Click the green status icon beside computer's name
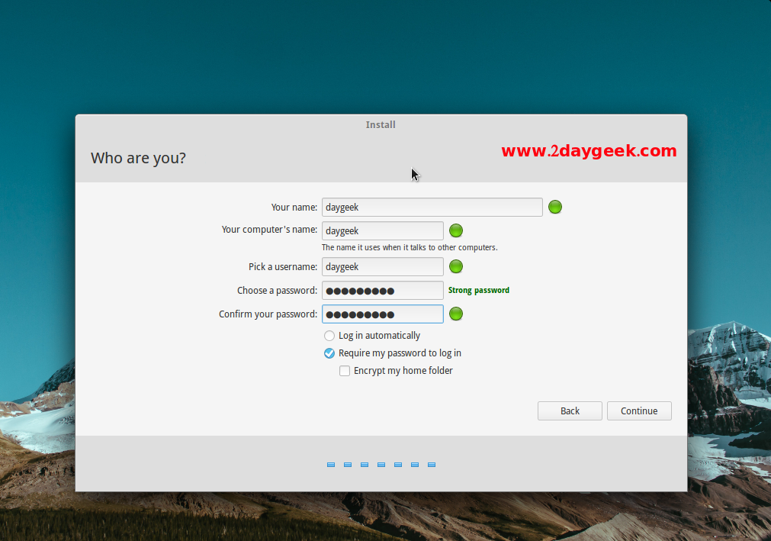771x541 pixels. pos(456,230)
